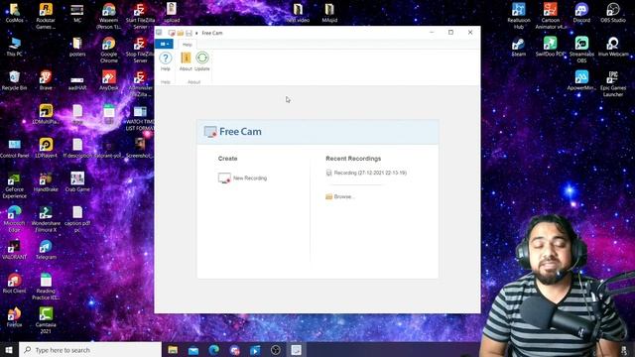Image resolution: width=635 pixels, height=357 pixels.
Task: Open OBS Studio from taskbar
Action: [276, 350]
